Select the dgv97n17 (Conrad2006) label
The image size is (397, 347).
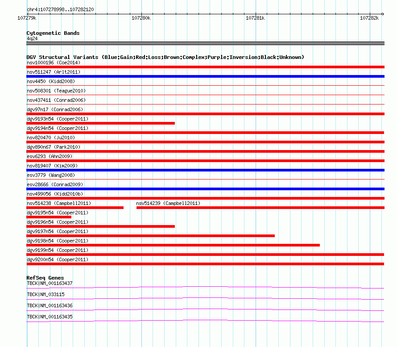click(x=55, y=109)
